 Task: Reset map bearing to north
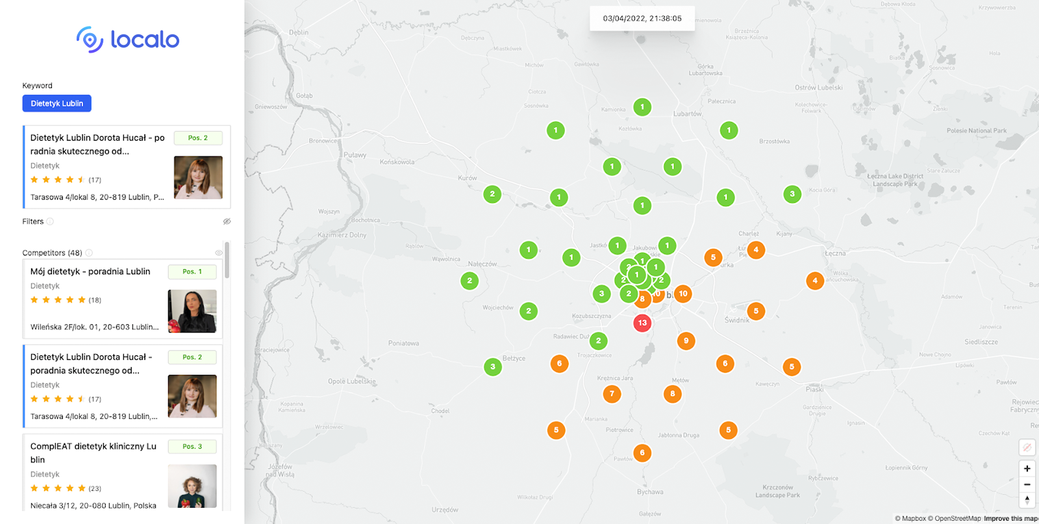tap(1027, 500)
